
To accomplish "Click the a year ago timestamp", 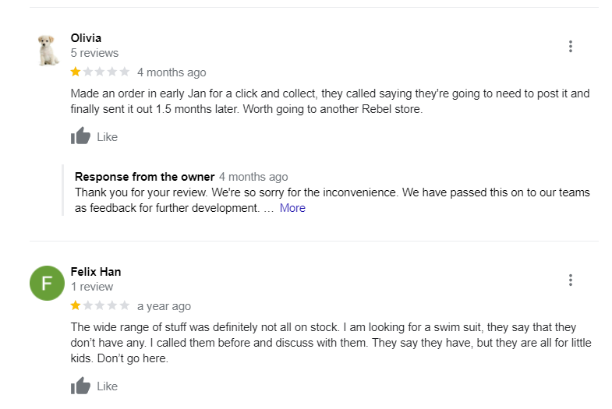I will tap(164, 306).
